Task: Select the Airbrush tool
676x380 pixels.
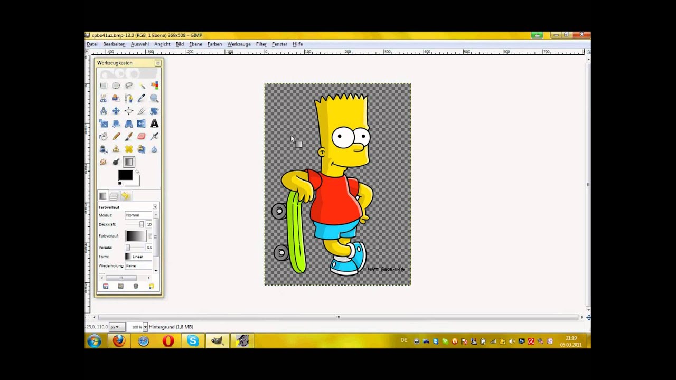Action: 154,136
